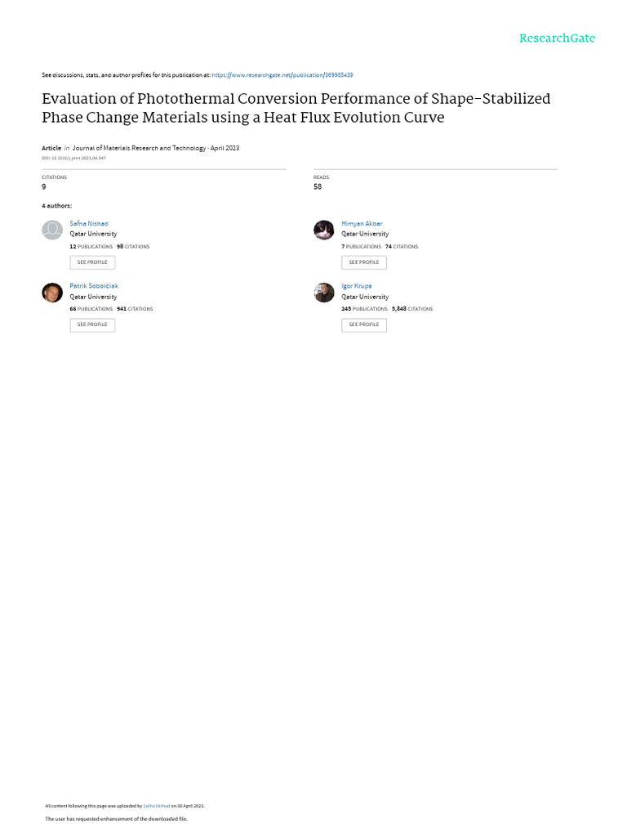The height and width of the screenshot is (837, 627).
Task: Click Patrik Sobolčiak's profile photo
Action: tap(52, 293)
